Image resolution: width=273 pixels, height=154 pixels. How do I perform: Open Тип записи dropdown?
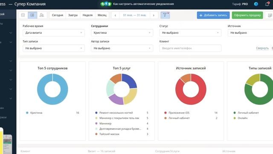(54, 48)
